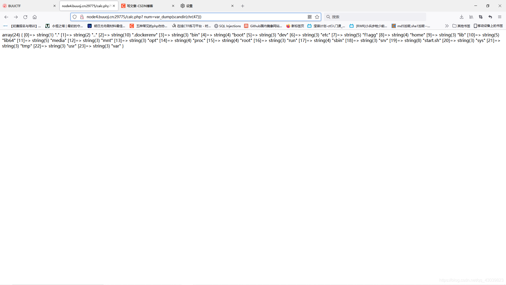Open the library sidebar icon

tap(471, 17)
